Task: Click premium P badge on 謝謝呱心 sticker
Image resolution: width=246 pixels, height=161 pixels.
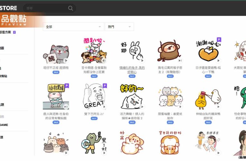Action: 219,39
